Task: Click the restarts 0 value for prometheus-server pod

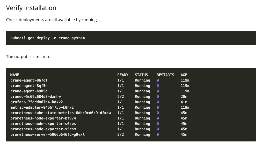Action: (x=158, y=134)
